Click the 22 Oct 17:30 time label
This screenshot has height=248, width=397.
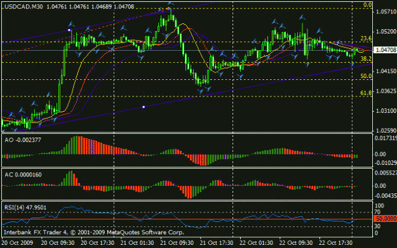(x=336, y=243)
